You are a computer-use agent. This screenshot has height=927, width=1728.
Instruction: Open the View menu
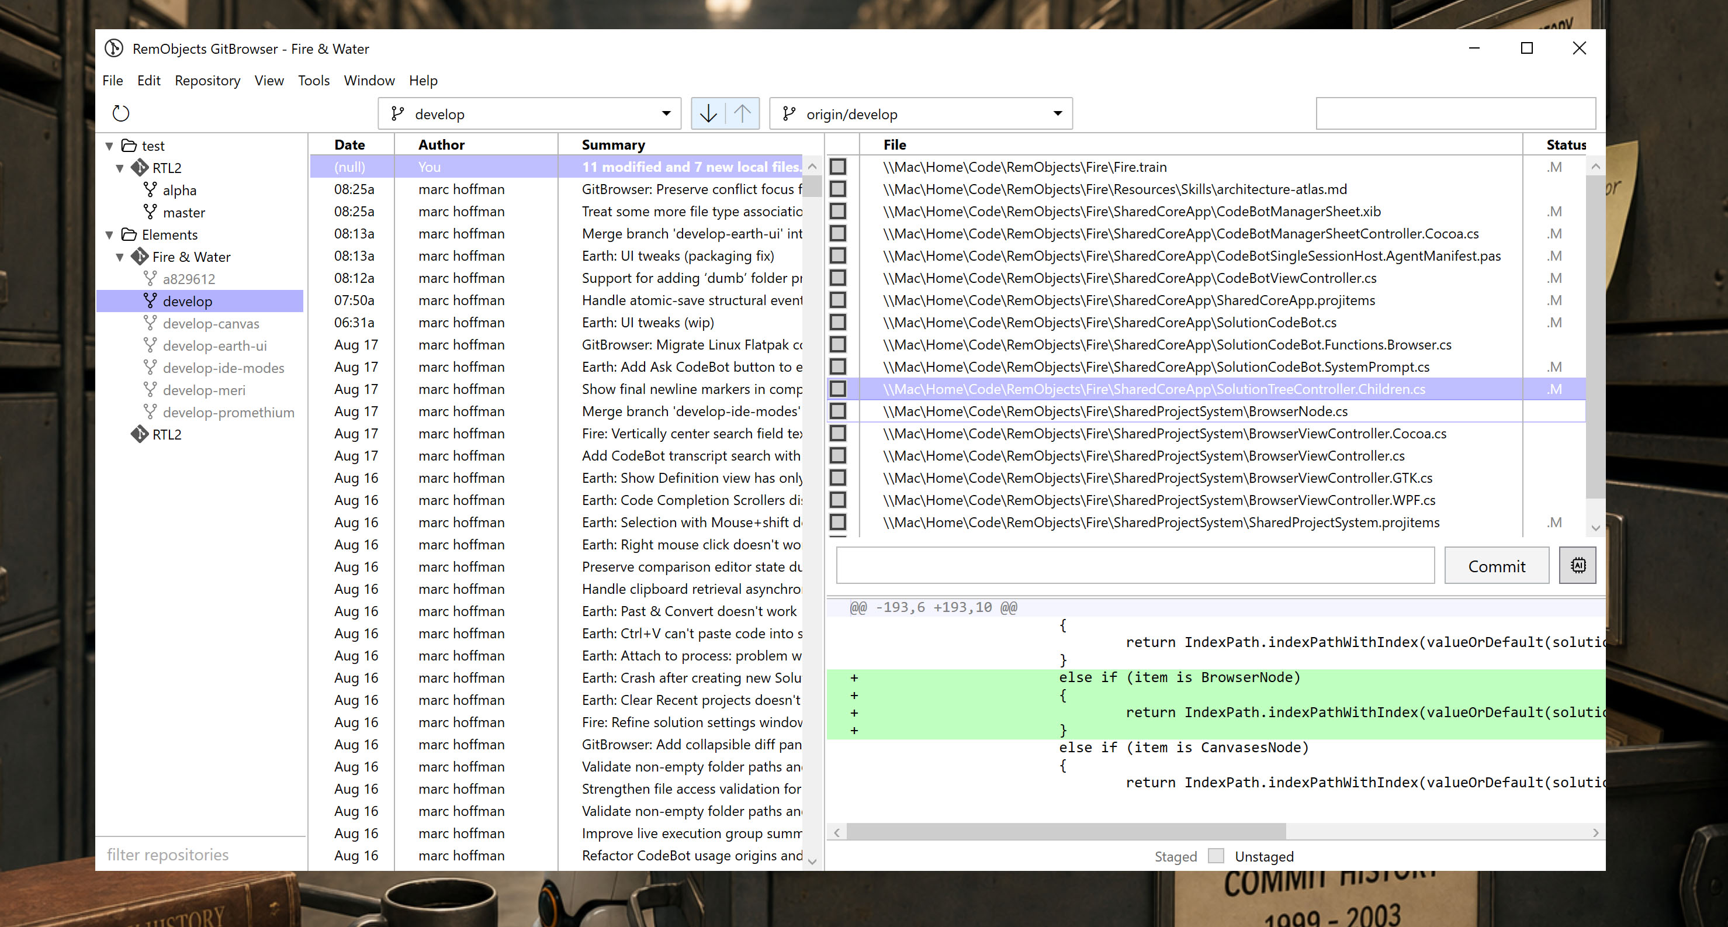[x=269, y=81]
